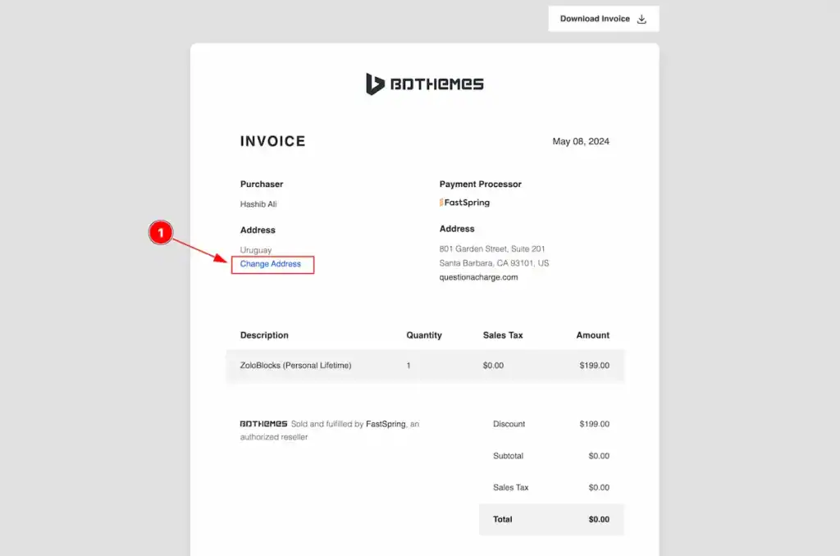Viewport: 840px width, 556px height.
Task: Click the Description column header
Action: [x=264, y=335]
